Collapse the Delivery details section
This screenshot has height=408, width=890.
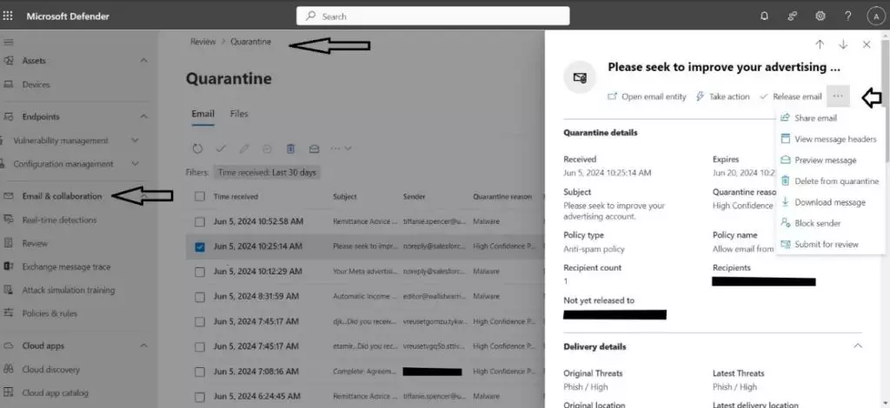(858, 346)
